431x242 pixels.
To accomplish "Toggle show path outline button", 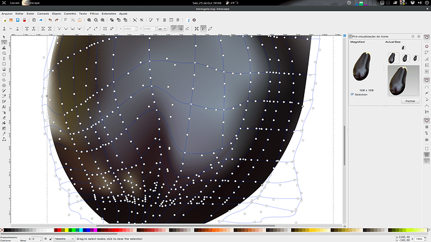I will coord(210,29).
